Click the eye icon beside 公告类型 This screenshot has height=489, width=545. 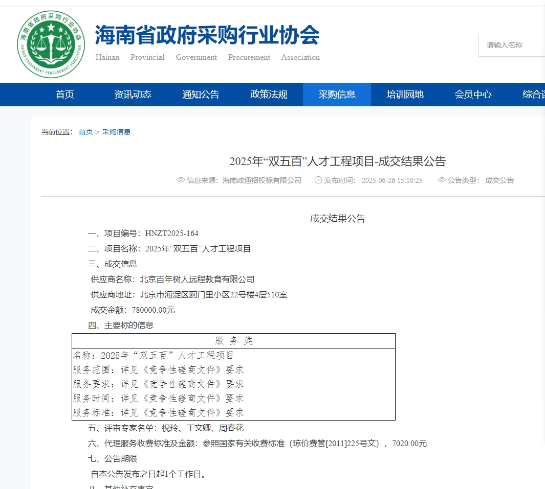442,180
